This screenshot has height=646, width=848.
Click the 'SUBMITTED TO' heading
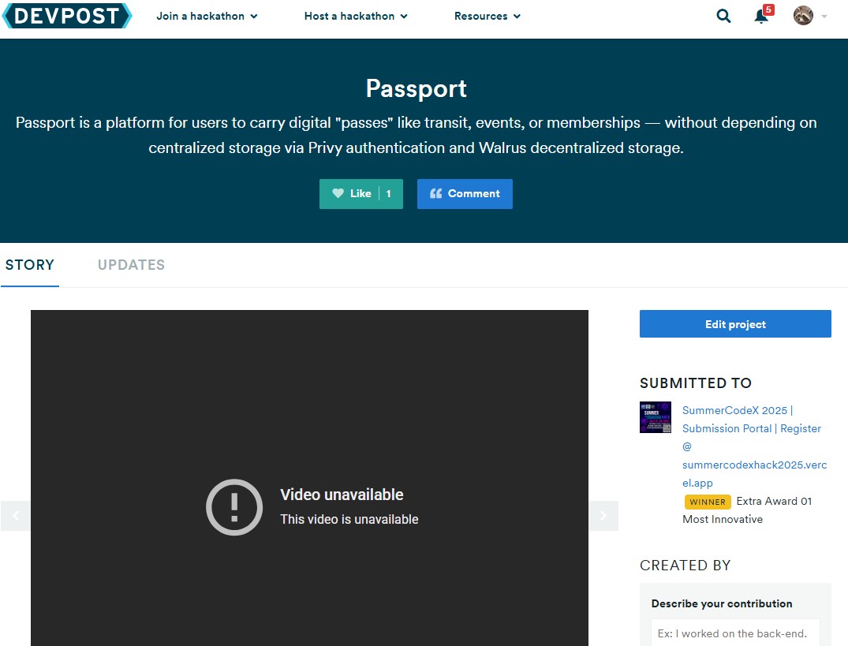pyautogui.click(x=696, y=383)
